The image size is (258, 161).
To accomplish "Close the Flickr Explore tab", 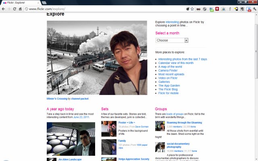I will tap(38, 3).
